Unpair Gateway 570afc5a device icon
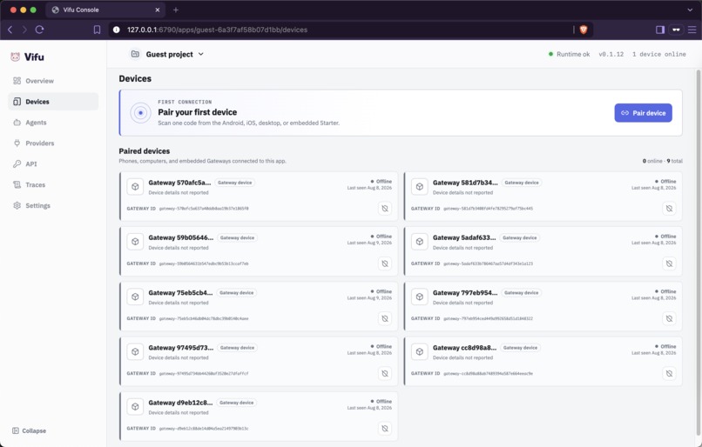Viewport: 702px width, 447px height. coord(385,209)
